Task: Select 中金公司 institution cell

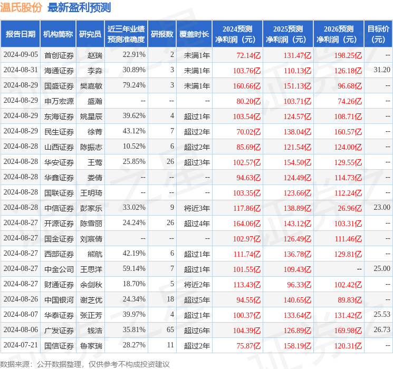Action: [59, 269]
